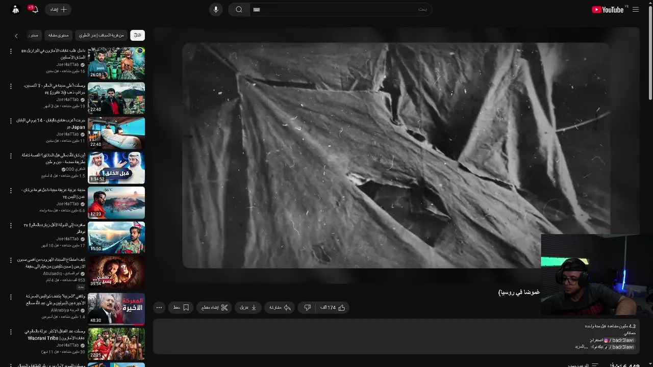Expand description with '...المزيد'
Image resolution: width=653 pixels, height=367 pixels.
coord(582,347)
